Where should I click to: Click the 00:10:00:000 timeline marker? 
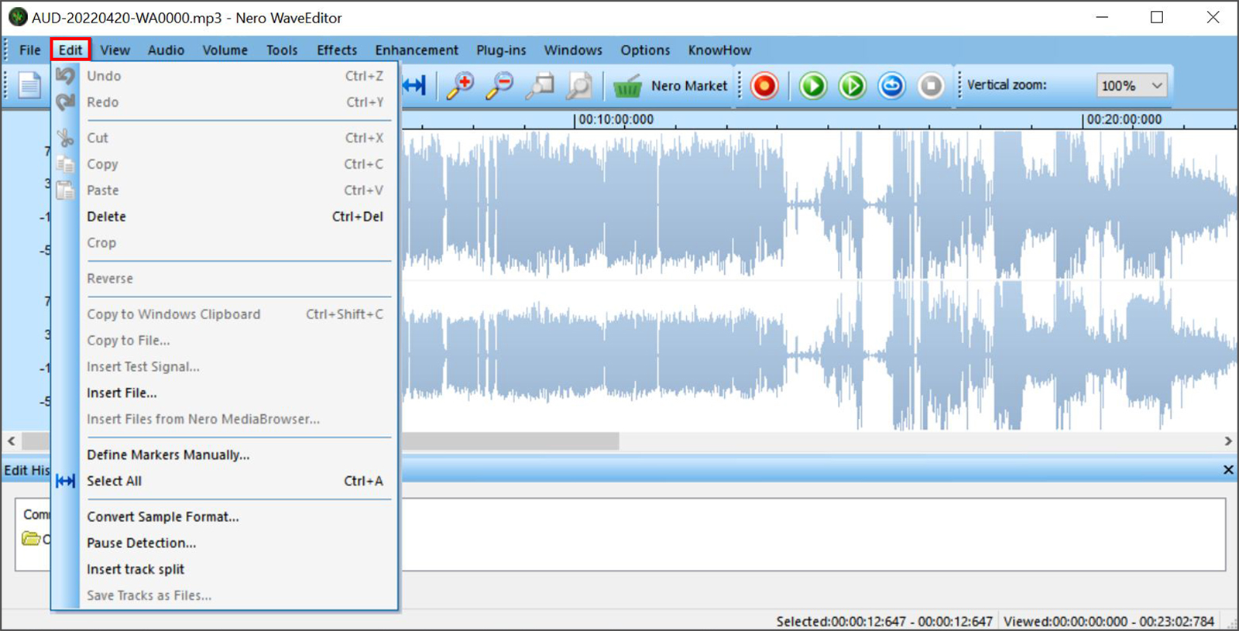click(616, 120)
